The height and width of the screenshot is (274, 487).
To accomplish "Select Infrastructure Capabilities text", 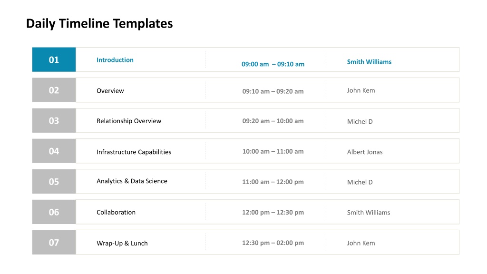I will click(x=134, y=152).
